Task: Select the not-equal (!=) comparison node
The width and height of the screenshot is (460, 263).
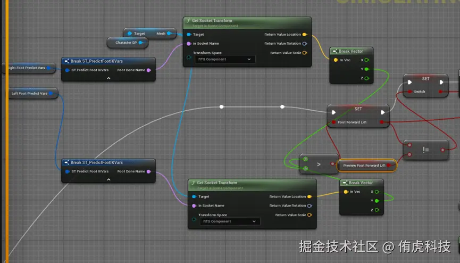Action: pyautogui.click(x=425, y=150)
